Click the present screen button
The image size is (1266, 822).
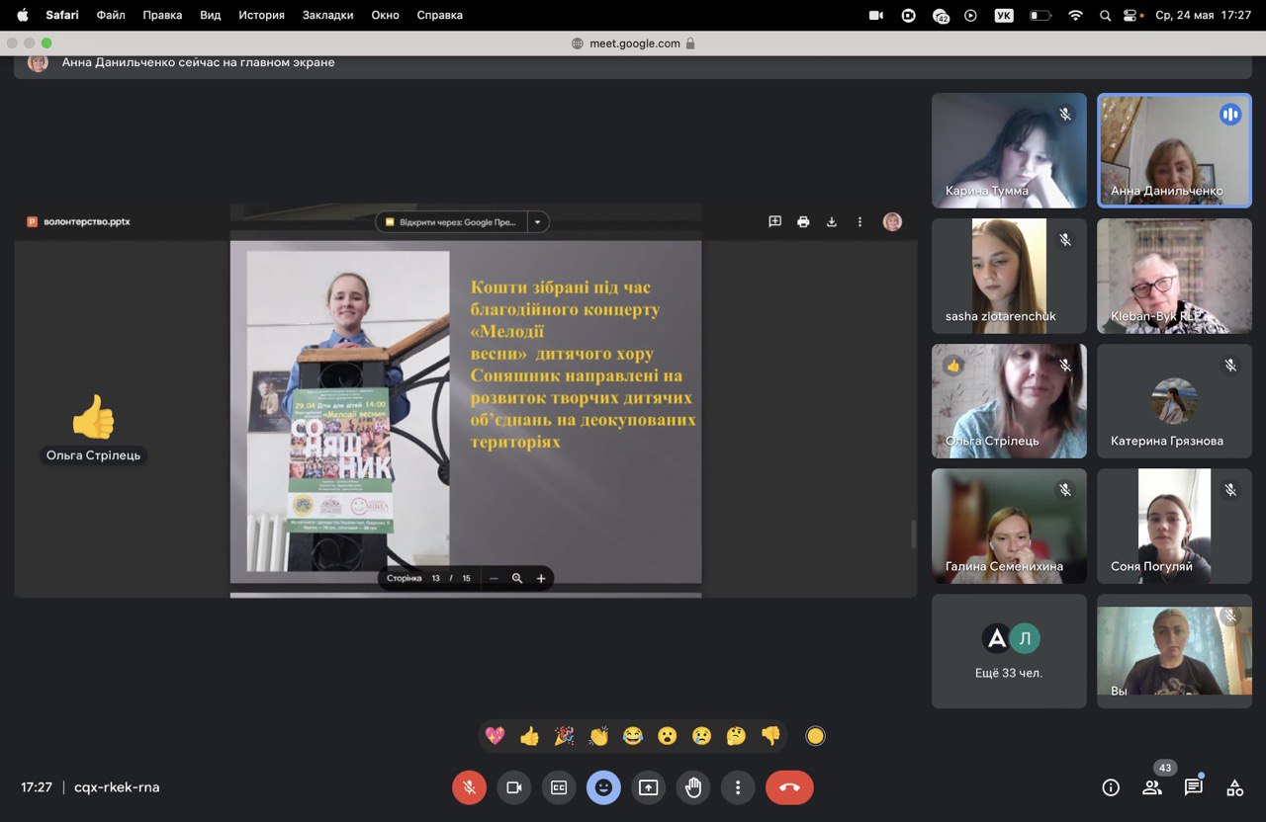[648, 787]
